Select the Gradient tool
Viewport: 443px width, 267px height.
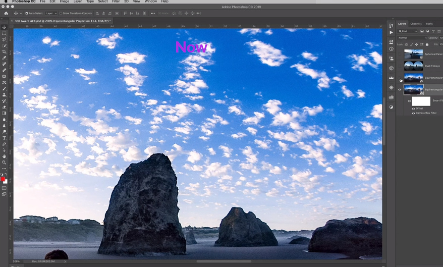pos(4,113)
